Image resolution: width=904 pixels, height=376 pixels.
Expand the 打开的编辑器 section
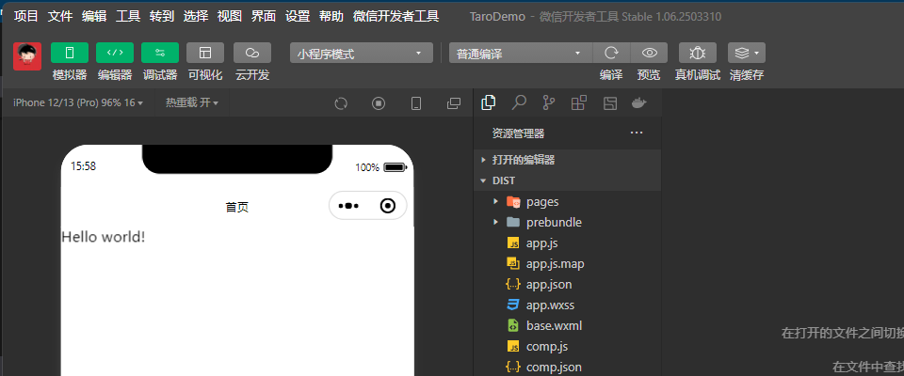tap(567, 160)
